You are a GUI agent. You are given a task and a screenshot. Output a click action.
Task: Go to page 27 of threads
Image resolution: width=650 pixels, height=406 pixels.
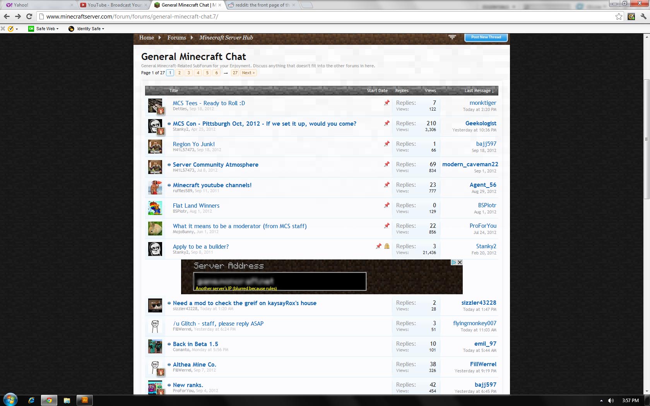coord(235,73)
